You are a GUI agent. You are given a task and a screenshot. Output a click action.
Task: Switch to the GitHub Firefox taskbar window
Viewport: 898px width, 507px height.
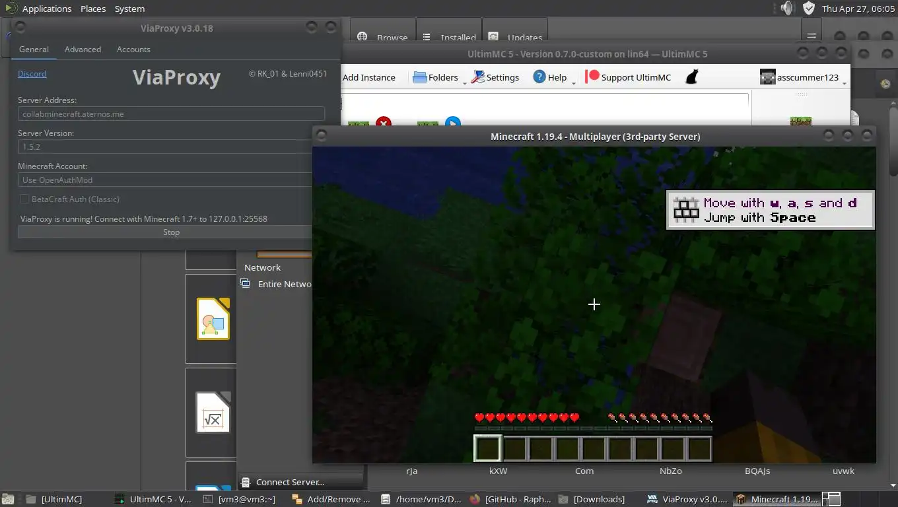[x=510, y=499]
